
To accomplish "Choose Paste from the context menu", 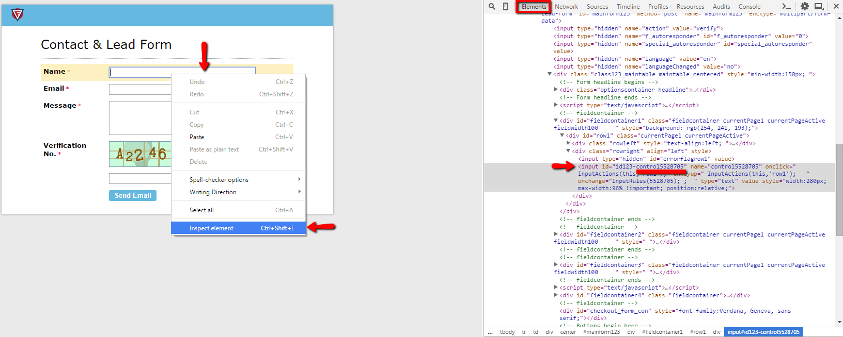I will tap(239, 137).
